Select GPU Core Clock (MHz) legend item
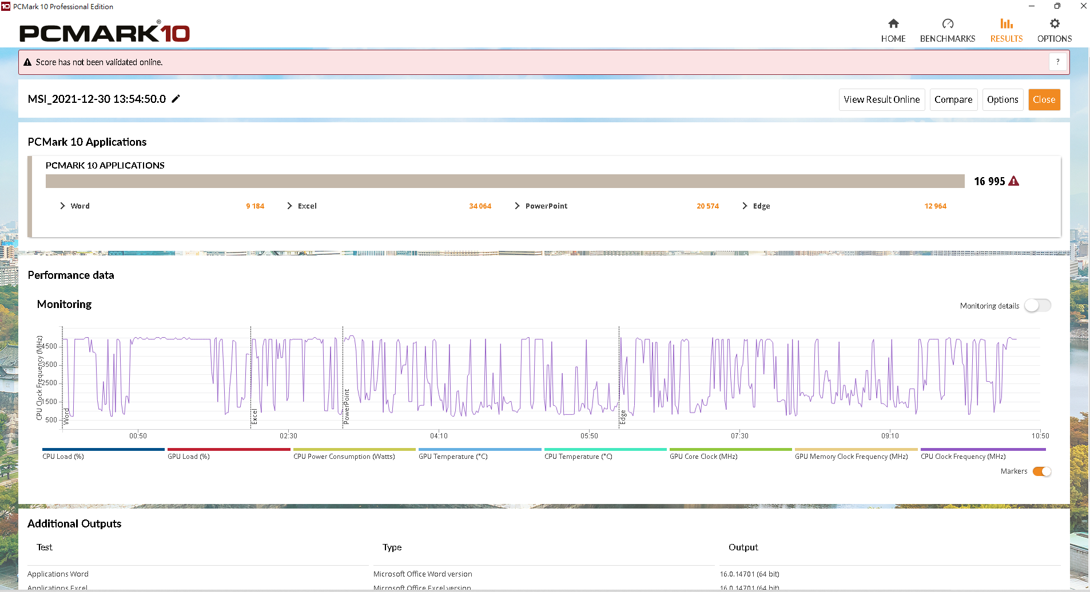This screenshot has height=592, width=1090. 730,453
